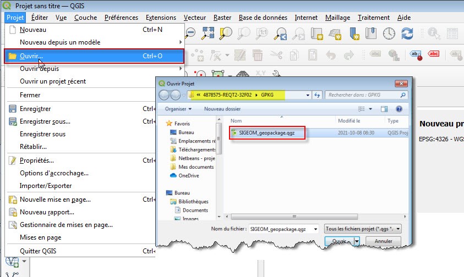Screen dimensions: 464x277
Task: Open the address path history dropdown arrow
Action: click(308, 95)
